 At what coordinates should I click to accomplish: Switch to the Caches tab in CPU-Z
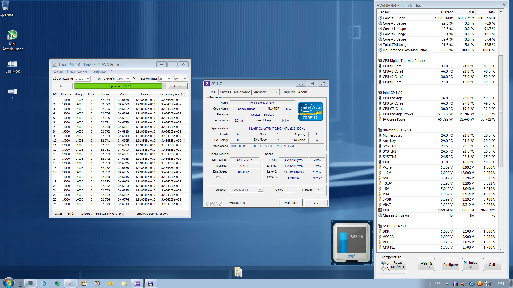coord(225,92)
